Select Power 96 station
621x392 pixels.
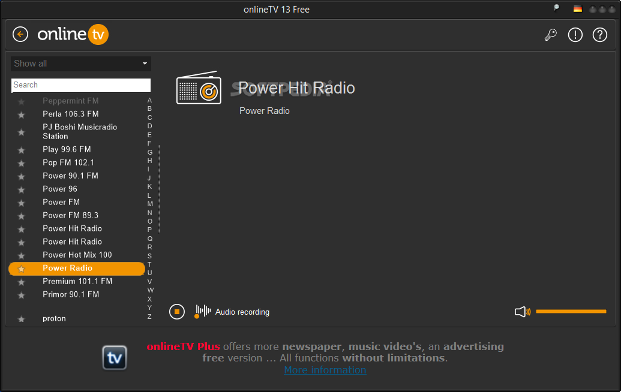tap(60, 189)
